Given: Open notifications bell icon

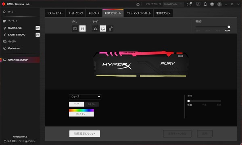Looking at the screenshot, I should 205,4.
